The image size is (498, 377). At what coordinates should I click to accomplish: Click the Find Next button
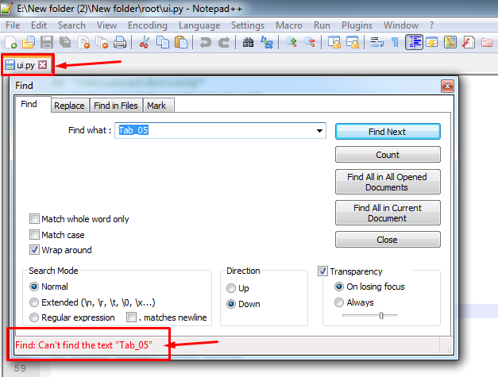388,132
